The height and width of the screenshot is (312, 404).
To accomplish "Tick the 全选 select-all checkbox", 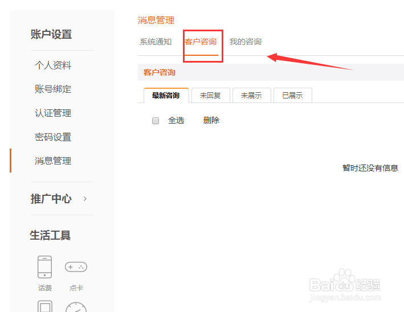I will 156,121.
